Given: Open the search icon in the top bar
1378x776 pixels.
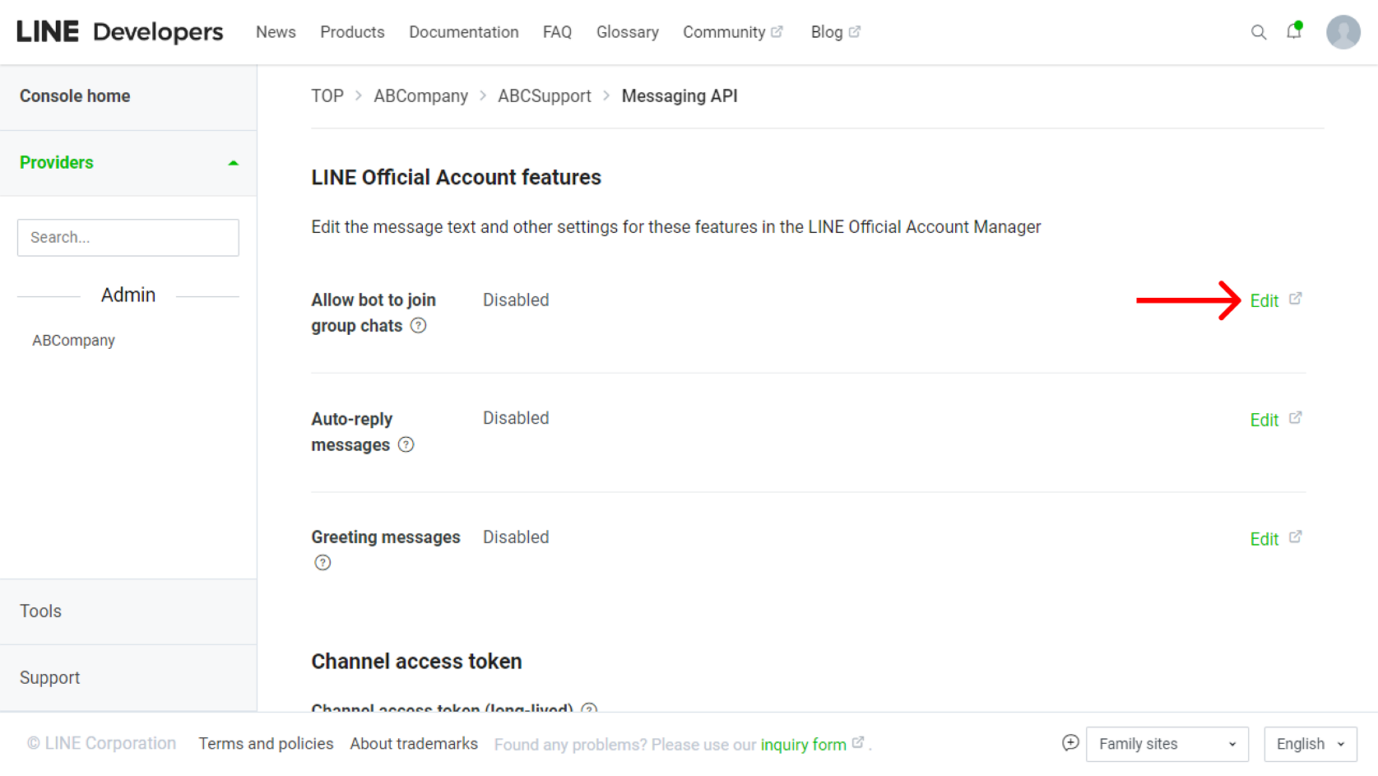Looking at the screenshot, I should [1259, 32].
